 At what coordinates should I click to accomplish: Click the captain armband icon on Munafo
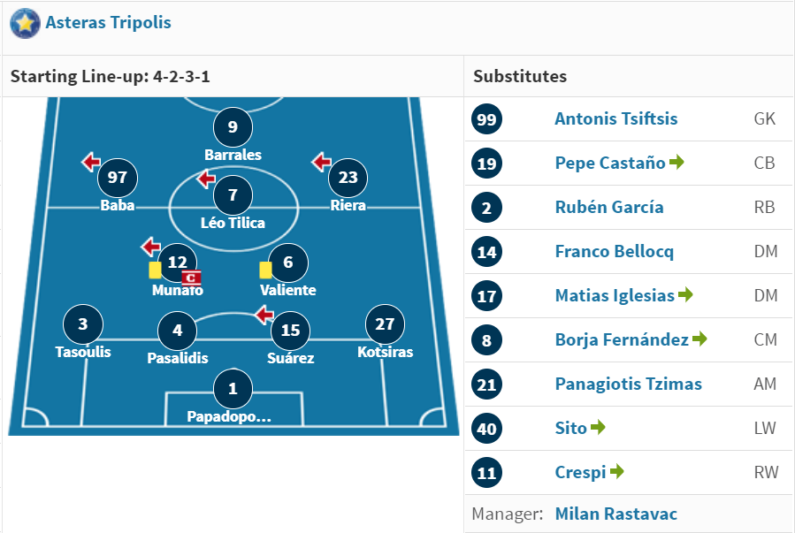click(x=191, y=278)
